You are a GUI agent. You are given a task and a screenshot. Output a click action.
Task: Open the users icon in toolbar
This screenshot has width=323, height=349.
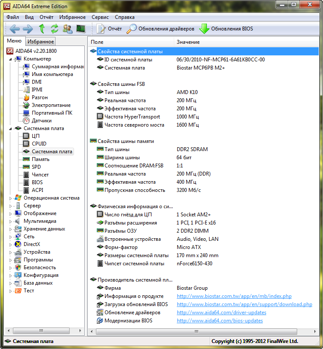(68, 29)
